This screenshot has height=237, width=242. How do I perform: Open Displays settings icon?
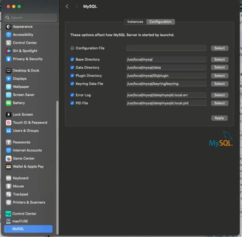click(x=9, y=79)
